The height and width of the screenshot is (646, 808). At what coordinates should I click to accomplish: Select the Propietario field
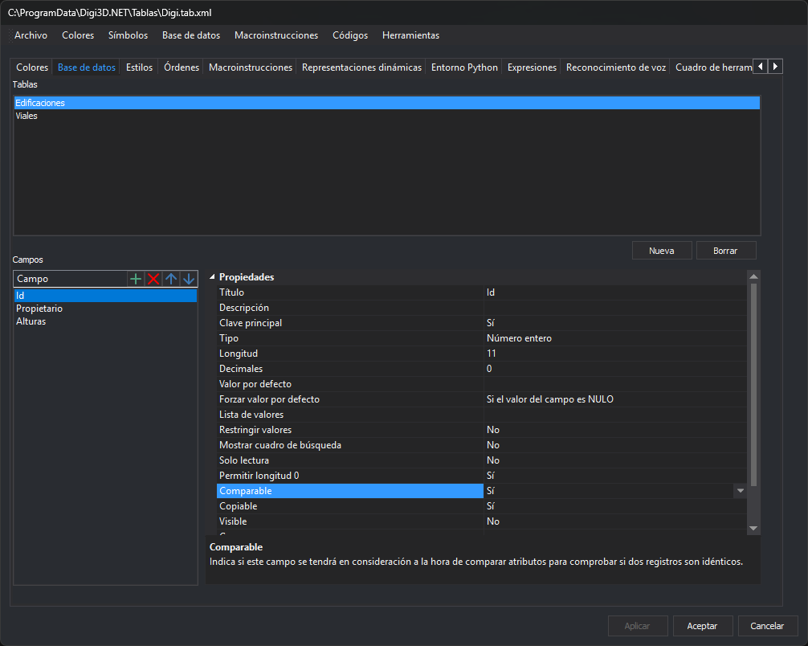[105, 309]
